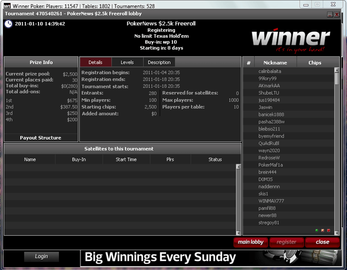
Task: Select player jus198484
Action: pos(289,100)
